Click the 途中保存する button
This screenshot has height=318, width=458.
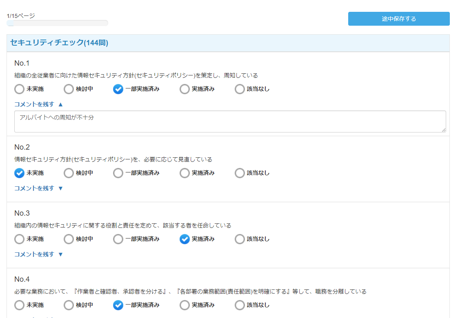(399, 19)
